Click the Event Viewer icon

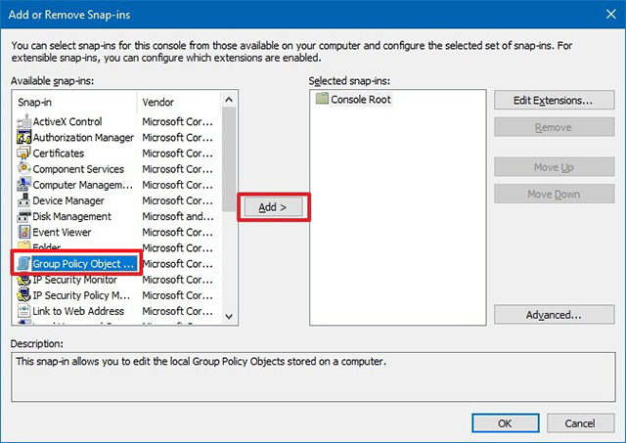(23, 232)
